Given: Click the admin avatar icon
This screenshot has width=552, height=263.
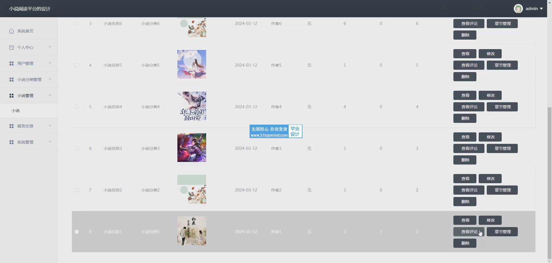Looking at the screenshot, I should click(x=518, y=9).
